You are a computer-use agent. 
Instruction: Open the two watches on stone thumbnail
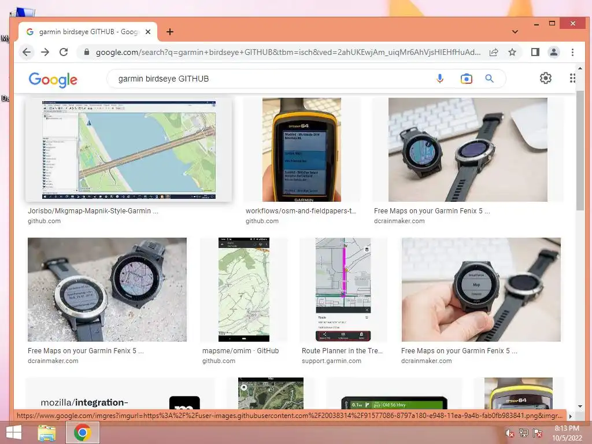click(x=107, y=290)
